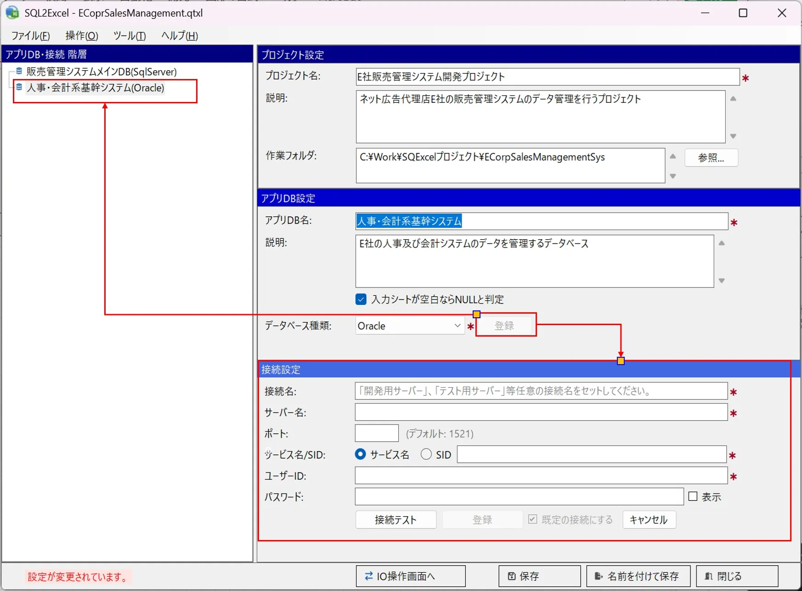This screenshot has height=591, width=802.
Task: Toggle 既定の接続にする checkbox
Action: click(533, 519)
